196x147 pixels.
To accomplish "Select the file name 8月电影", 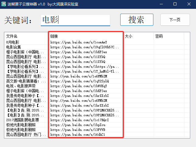I will point(12,42).
